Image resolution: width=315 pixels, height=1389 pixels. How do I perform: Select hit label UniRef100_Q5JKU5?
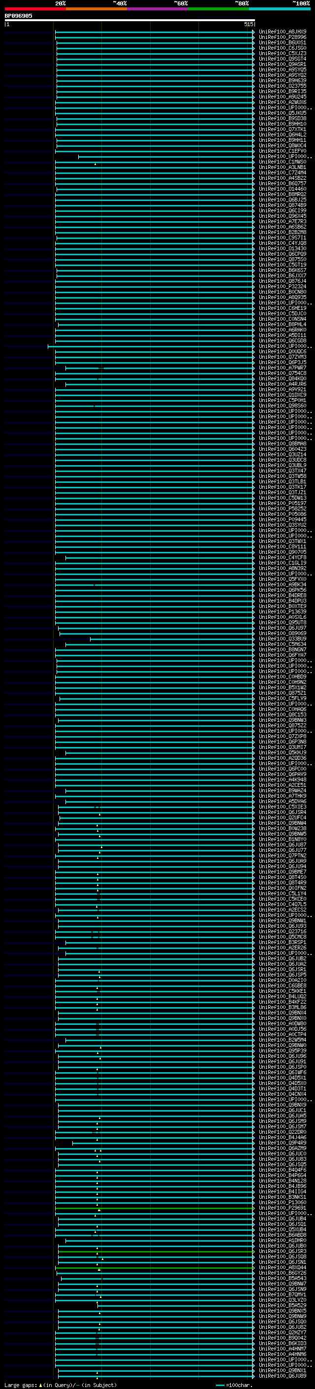(x=283, y=113)
